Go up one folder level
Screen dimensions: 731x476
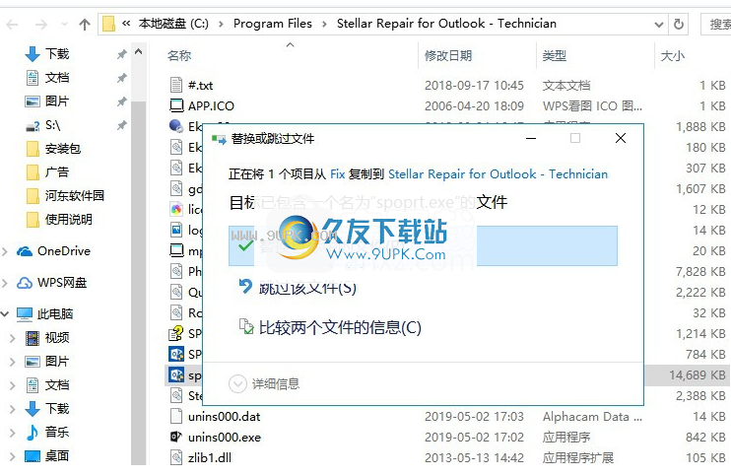point(85,24)
